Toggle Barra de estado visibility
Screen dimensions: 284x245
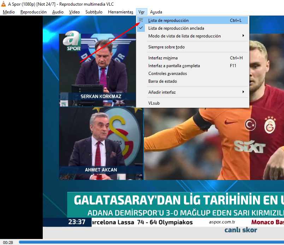[162, 81]
